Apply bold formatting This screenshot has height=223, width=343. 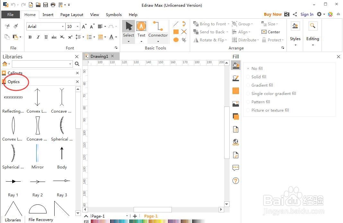tap(30, 37)
